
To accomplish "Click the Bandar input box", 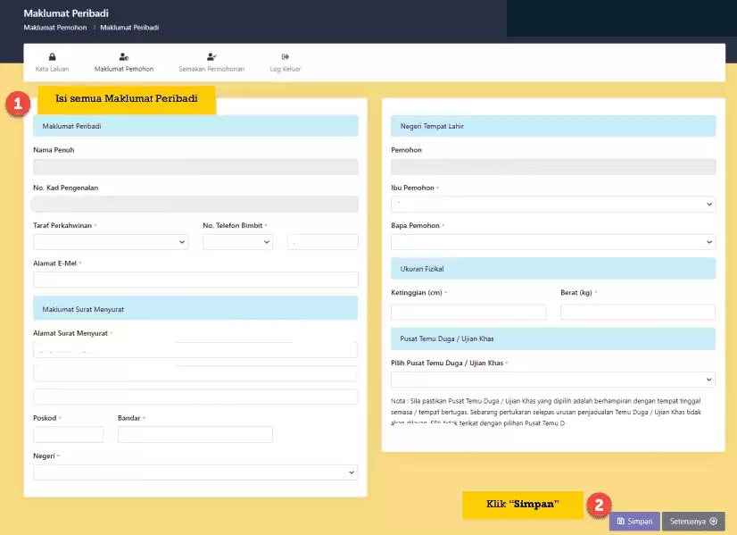I will (x=195, y=435).
